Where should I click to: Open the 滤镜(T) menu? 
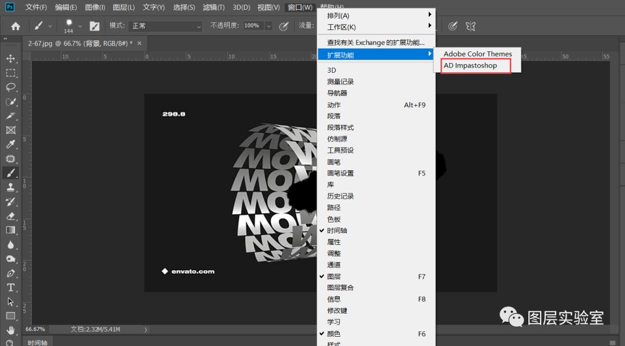coord(214,7)
